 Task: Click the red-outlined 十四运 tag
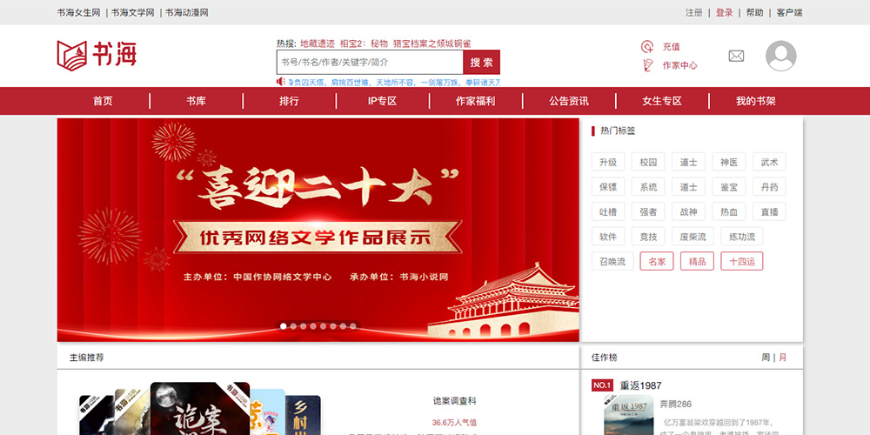pyautogui.click(x=742, y=261)
